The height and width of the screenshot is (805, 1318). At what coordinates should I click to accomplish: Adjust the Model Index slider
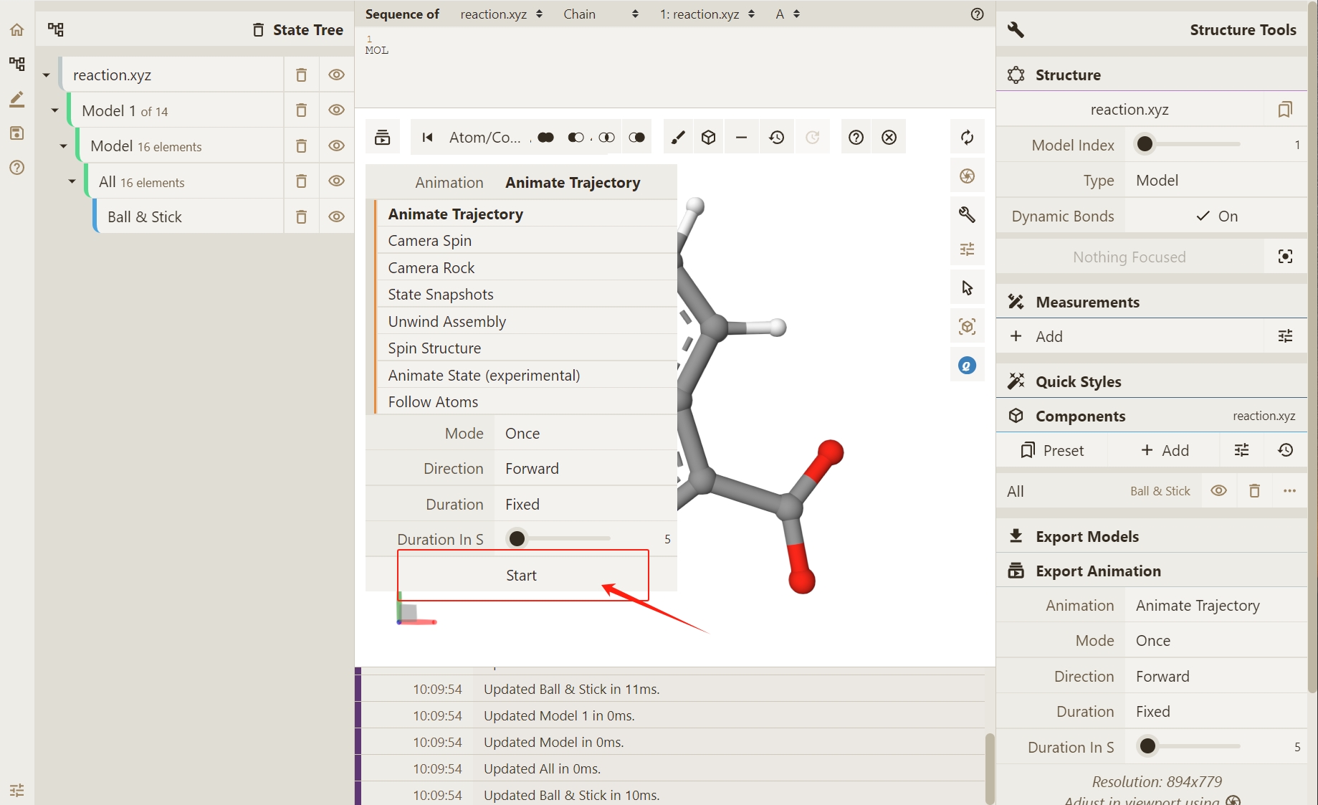coord(1145,145)
